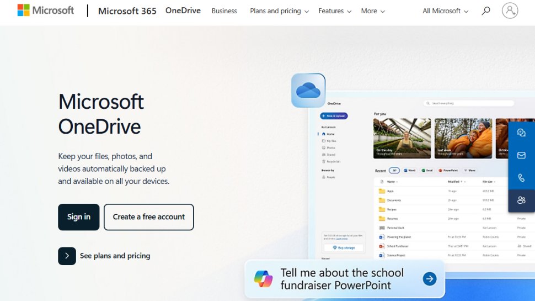Click the OneDrive cloud app icon
The width and height of the screenshot is (535, 301).
(308, 91)
